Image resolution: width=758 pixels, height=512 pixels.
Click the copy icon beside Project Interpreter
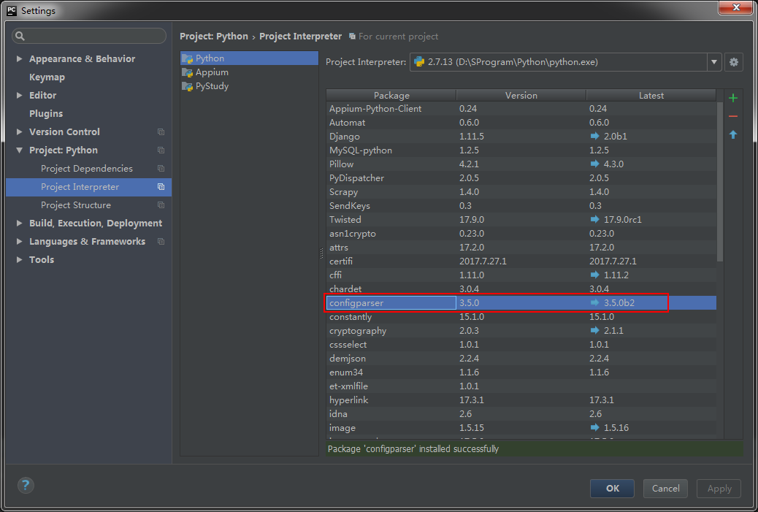click(x=161, y=187)
